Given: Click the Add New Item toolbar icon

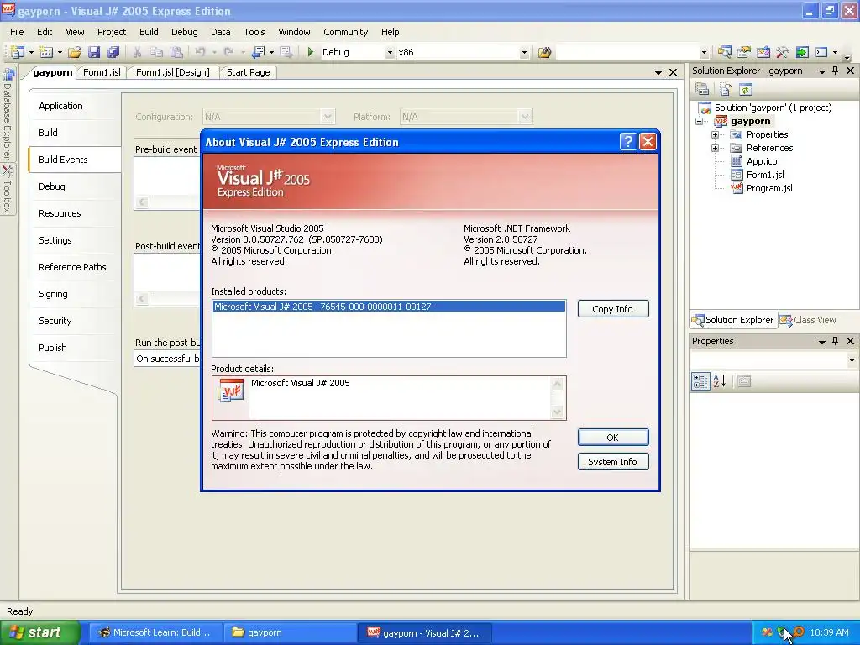Looking at the screenshot, I should (x=46, y=52).
